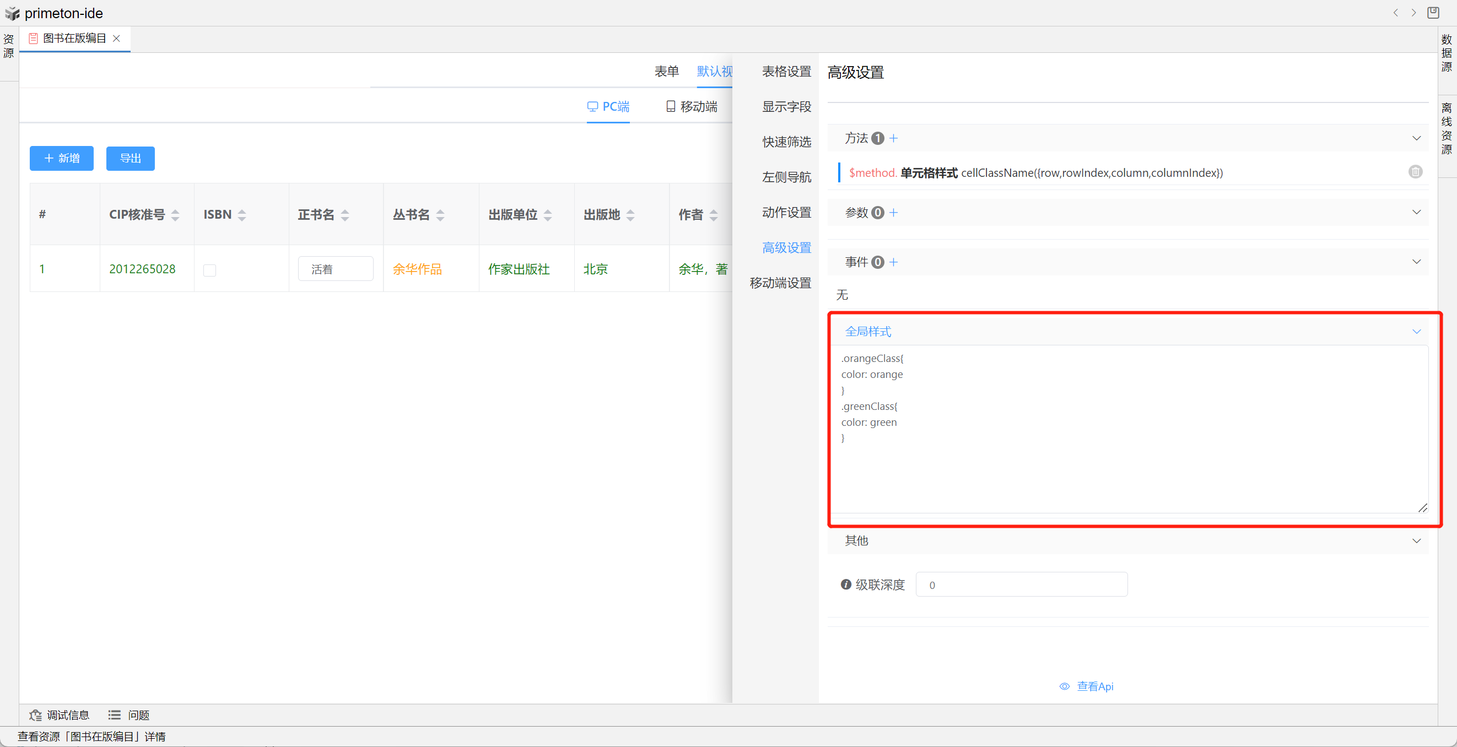Add a new event with plus icon
The width and height of the screenshot is (1457, 747).
coord(894,262)
